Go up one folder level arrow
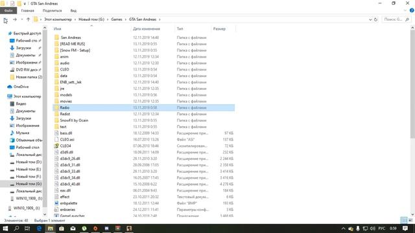The width and height of the screenshot is (415, 233). pyautogui.click(x=28, y=19)
